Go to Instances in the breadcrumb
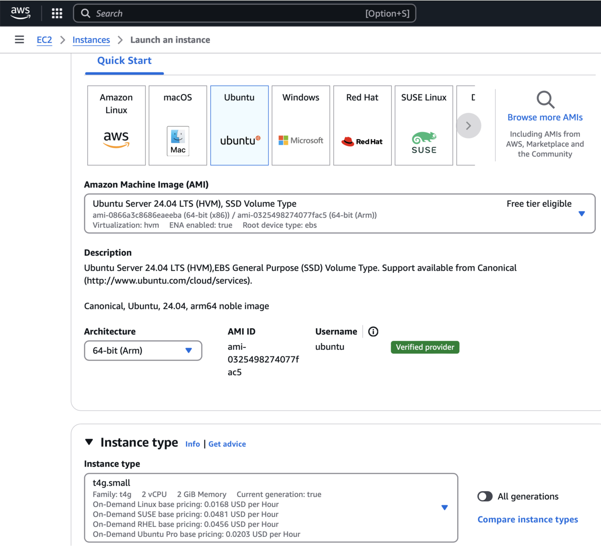This screenshot has height=549, width=601. (x=91, y=40)
